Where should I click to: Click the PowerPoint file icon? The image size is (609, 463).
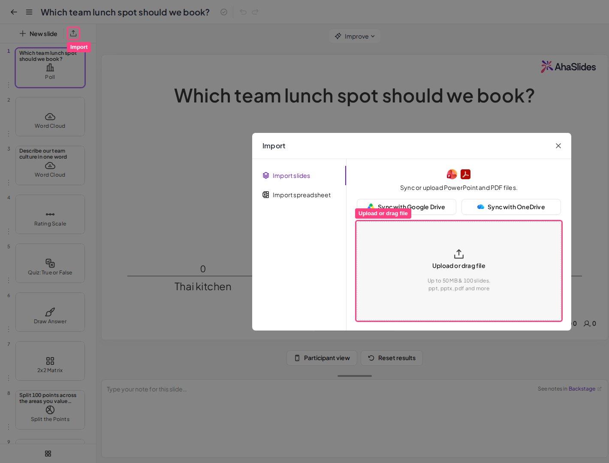click(x=452, y=174)
